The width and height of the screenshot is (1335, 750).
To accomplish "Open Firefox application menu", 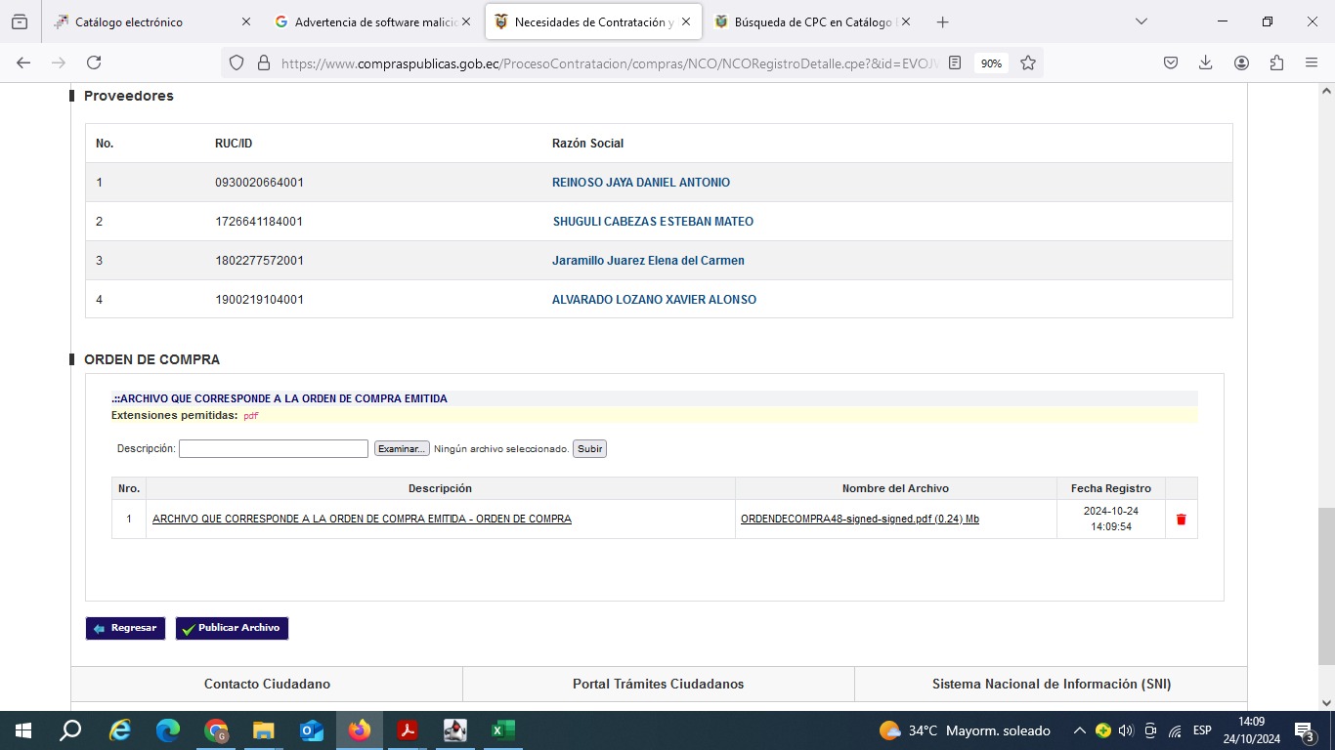I will (1312, 62).
